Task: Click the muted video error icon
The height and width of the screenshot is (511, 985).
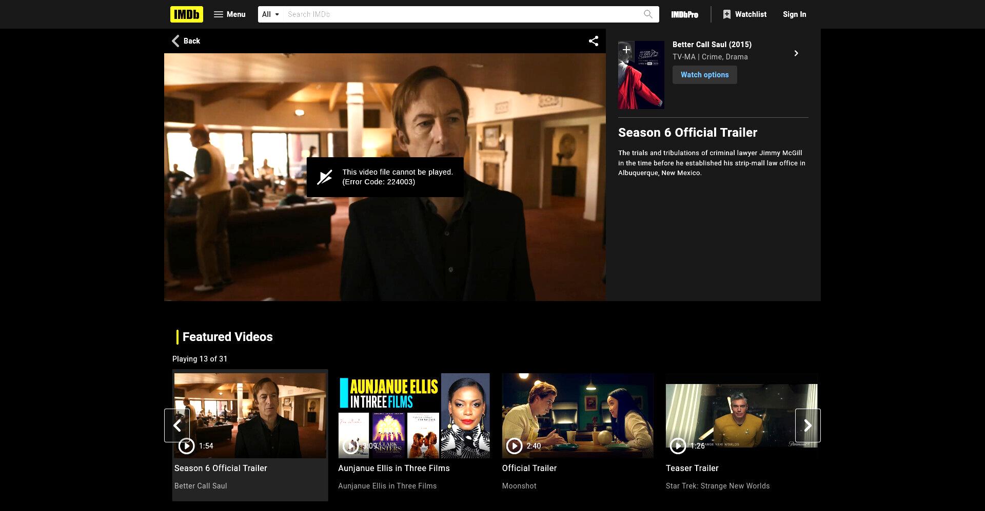Action: [325, 177]
